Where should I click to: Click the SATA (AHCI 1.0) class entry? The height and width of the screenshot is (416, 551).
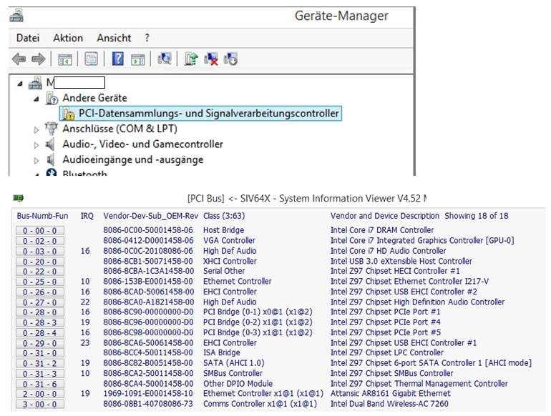point(234,363)
